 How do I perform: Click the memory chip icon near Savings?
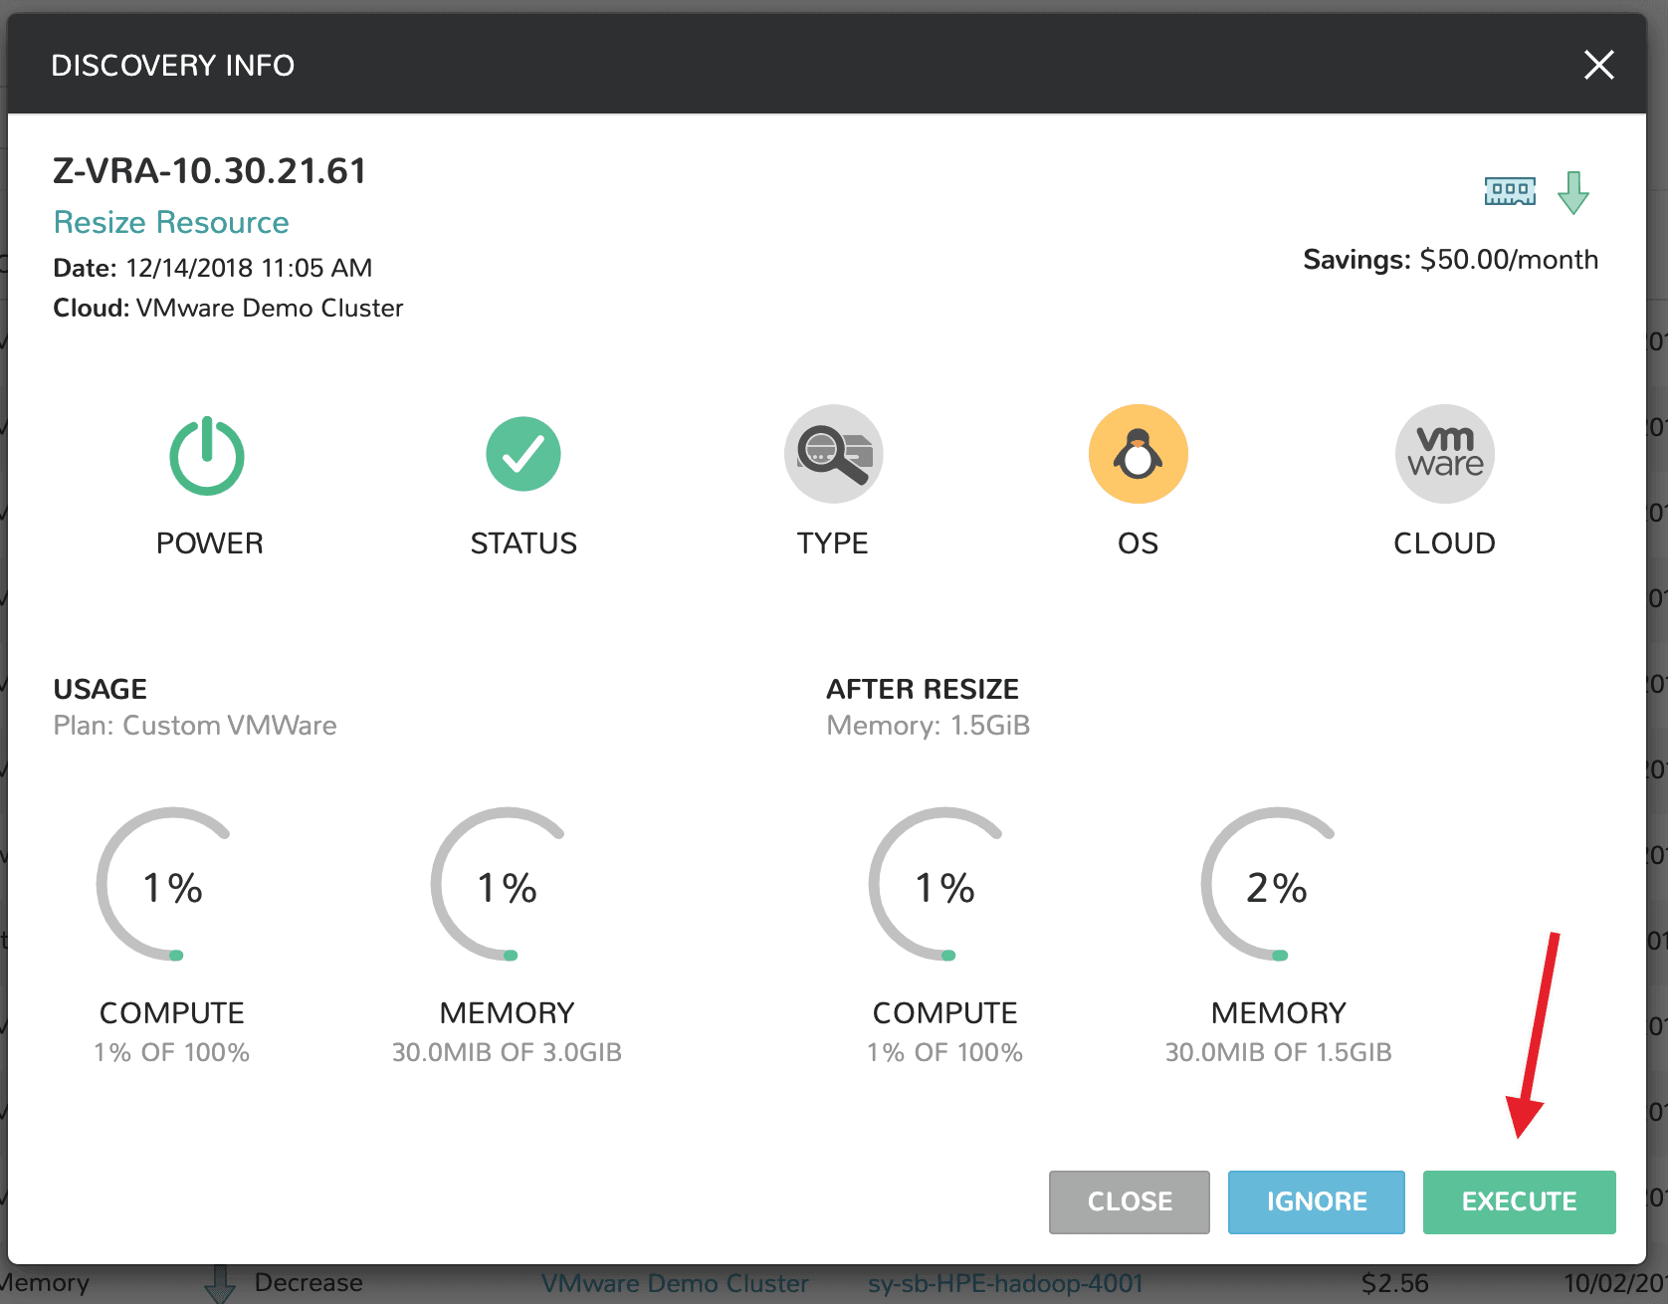point(1510,191)
